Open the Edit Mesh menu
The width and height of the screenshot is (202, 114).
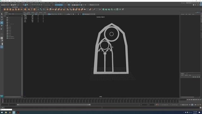[x=31, y=3]
